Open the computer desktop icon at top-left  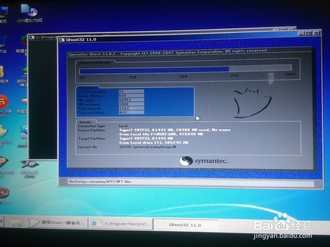point(3,15)
